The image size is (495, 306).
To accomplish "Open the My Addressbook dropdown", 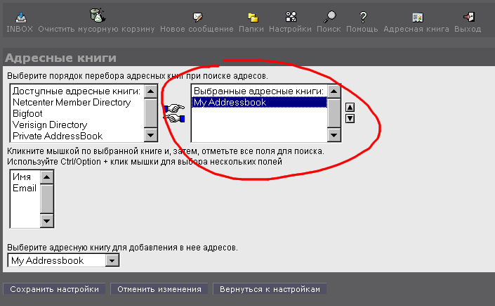I will [x=63, y=260].
